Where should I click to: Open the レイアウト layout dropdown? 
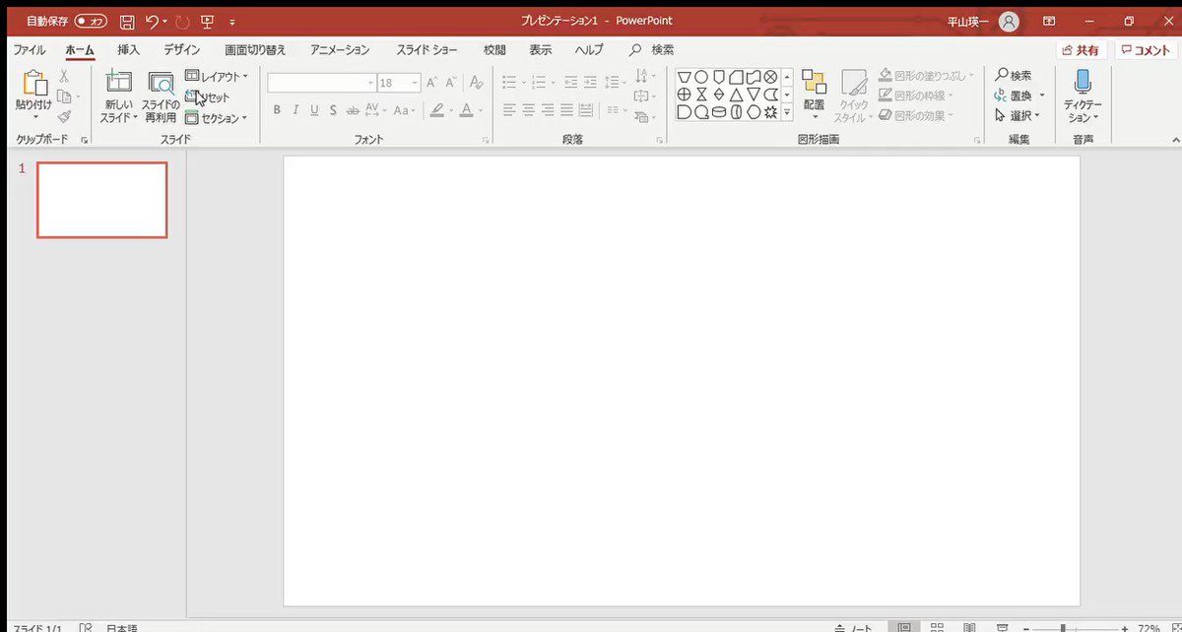pyautogui.click(x=217, y=76)
